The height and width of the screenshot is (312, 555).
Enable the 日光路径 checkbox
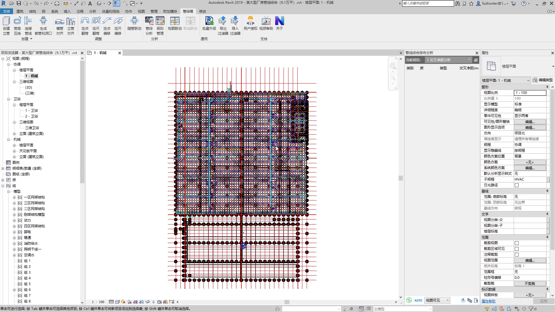coord(517,185)
